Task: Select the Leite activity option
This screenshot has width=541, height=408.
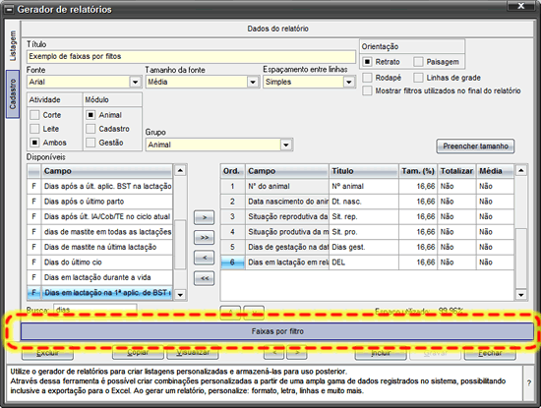Action: pyautogui.click(x=34, y=129)
